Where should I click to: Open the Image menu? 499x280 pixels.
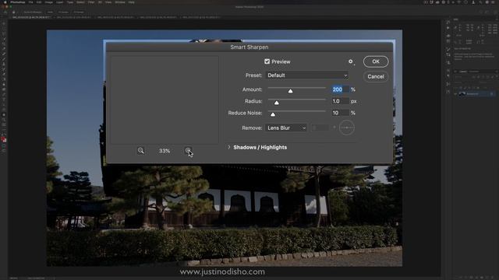[x=48, y=2]
